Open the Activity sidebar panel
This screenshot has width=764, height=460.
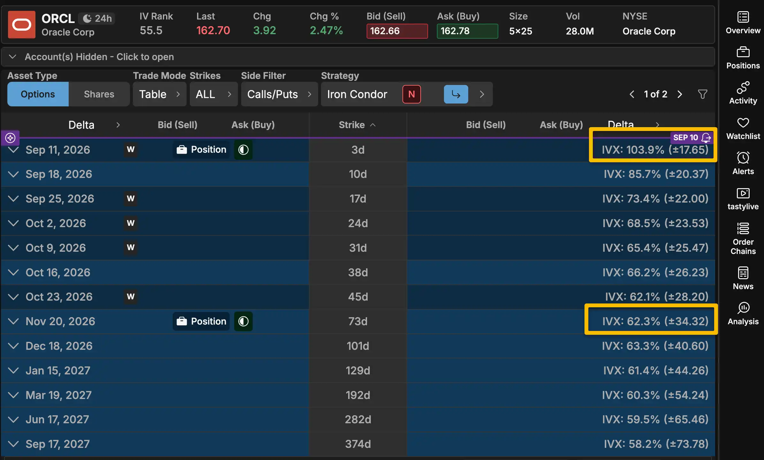[x=743, y=93]
